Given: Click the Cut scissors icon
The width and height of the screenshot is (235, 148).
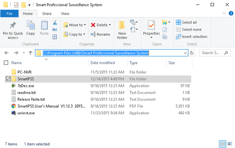Looking at the screenshot, I should pyautogui.click(x=55, y=23).
